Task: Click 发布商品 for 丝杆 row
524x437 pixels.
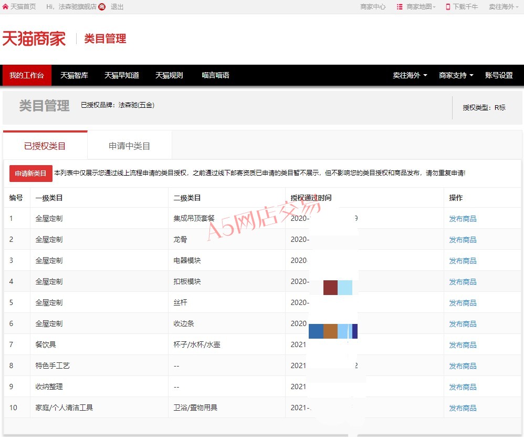Action: pyautogui.click(x=463, y=303)
